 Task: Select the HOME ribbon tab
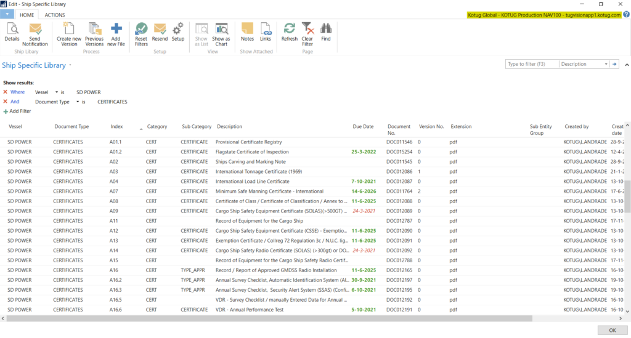point(27,14)
